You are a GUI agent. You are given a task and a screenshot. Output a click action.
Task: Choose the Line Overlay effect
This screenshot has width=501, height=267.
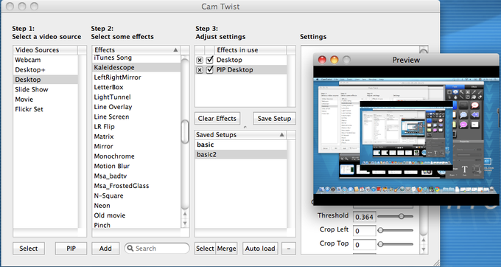coord(136,107)
